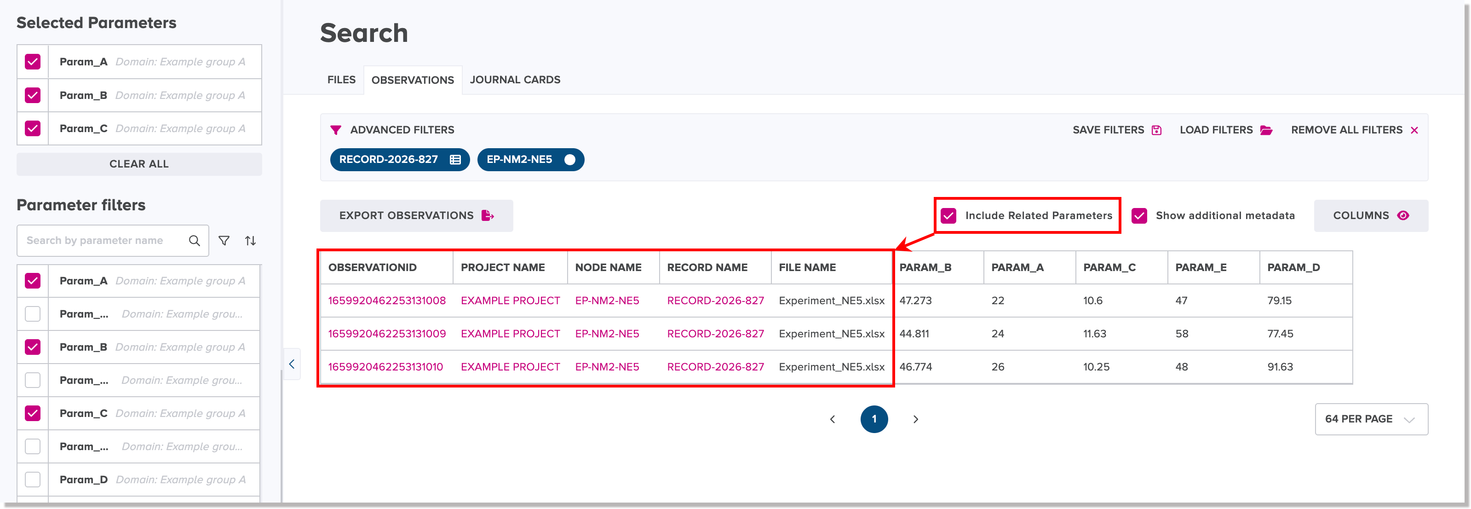Open observation 1659920462253131009 link
This screenshot has height=509, width=1471.
point(386,334)
